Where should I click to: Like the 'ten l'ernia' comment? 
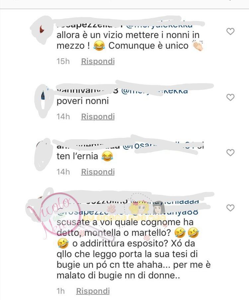[x=230, y=153]
